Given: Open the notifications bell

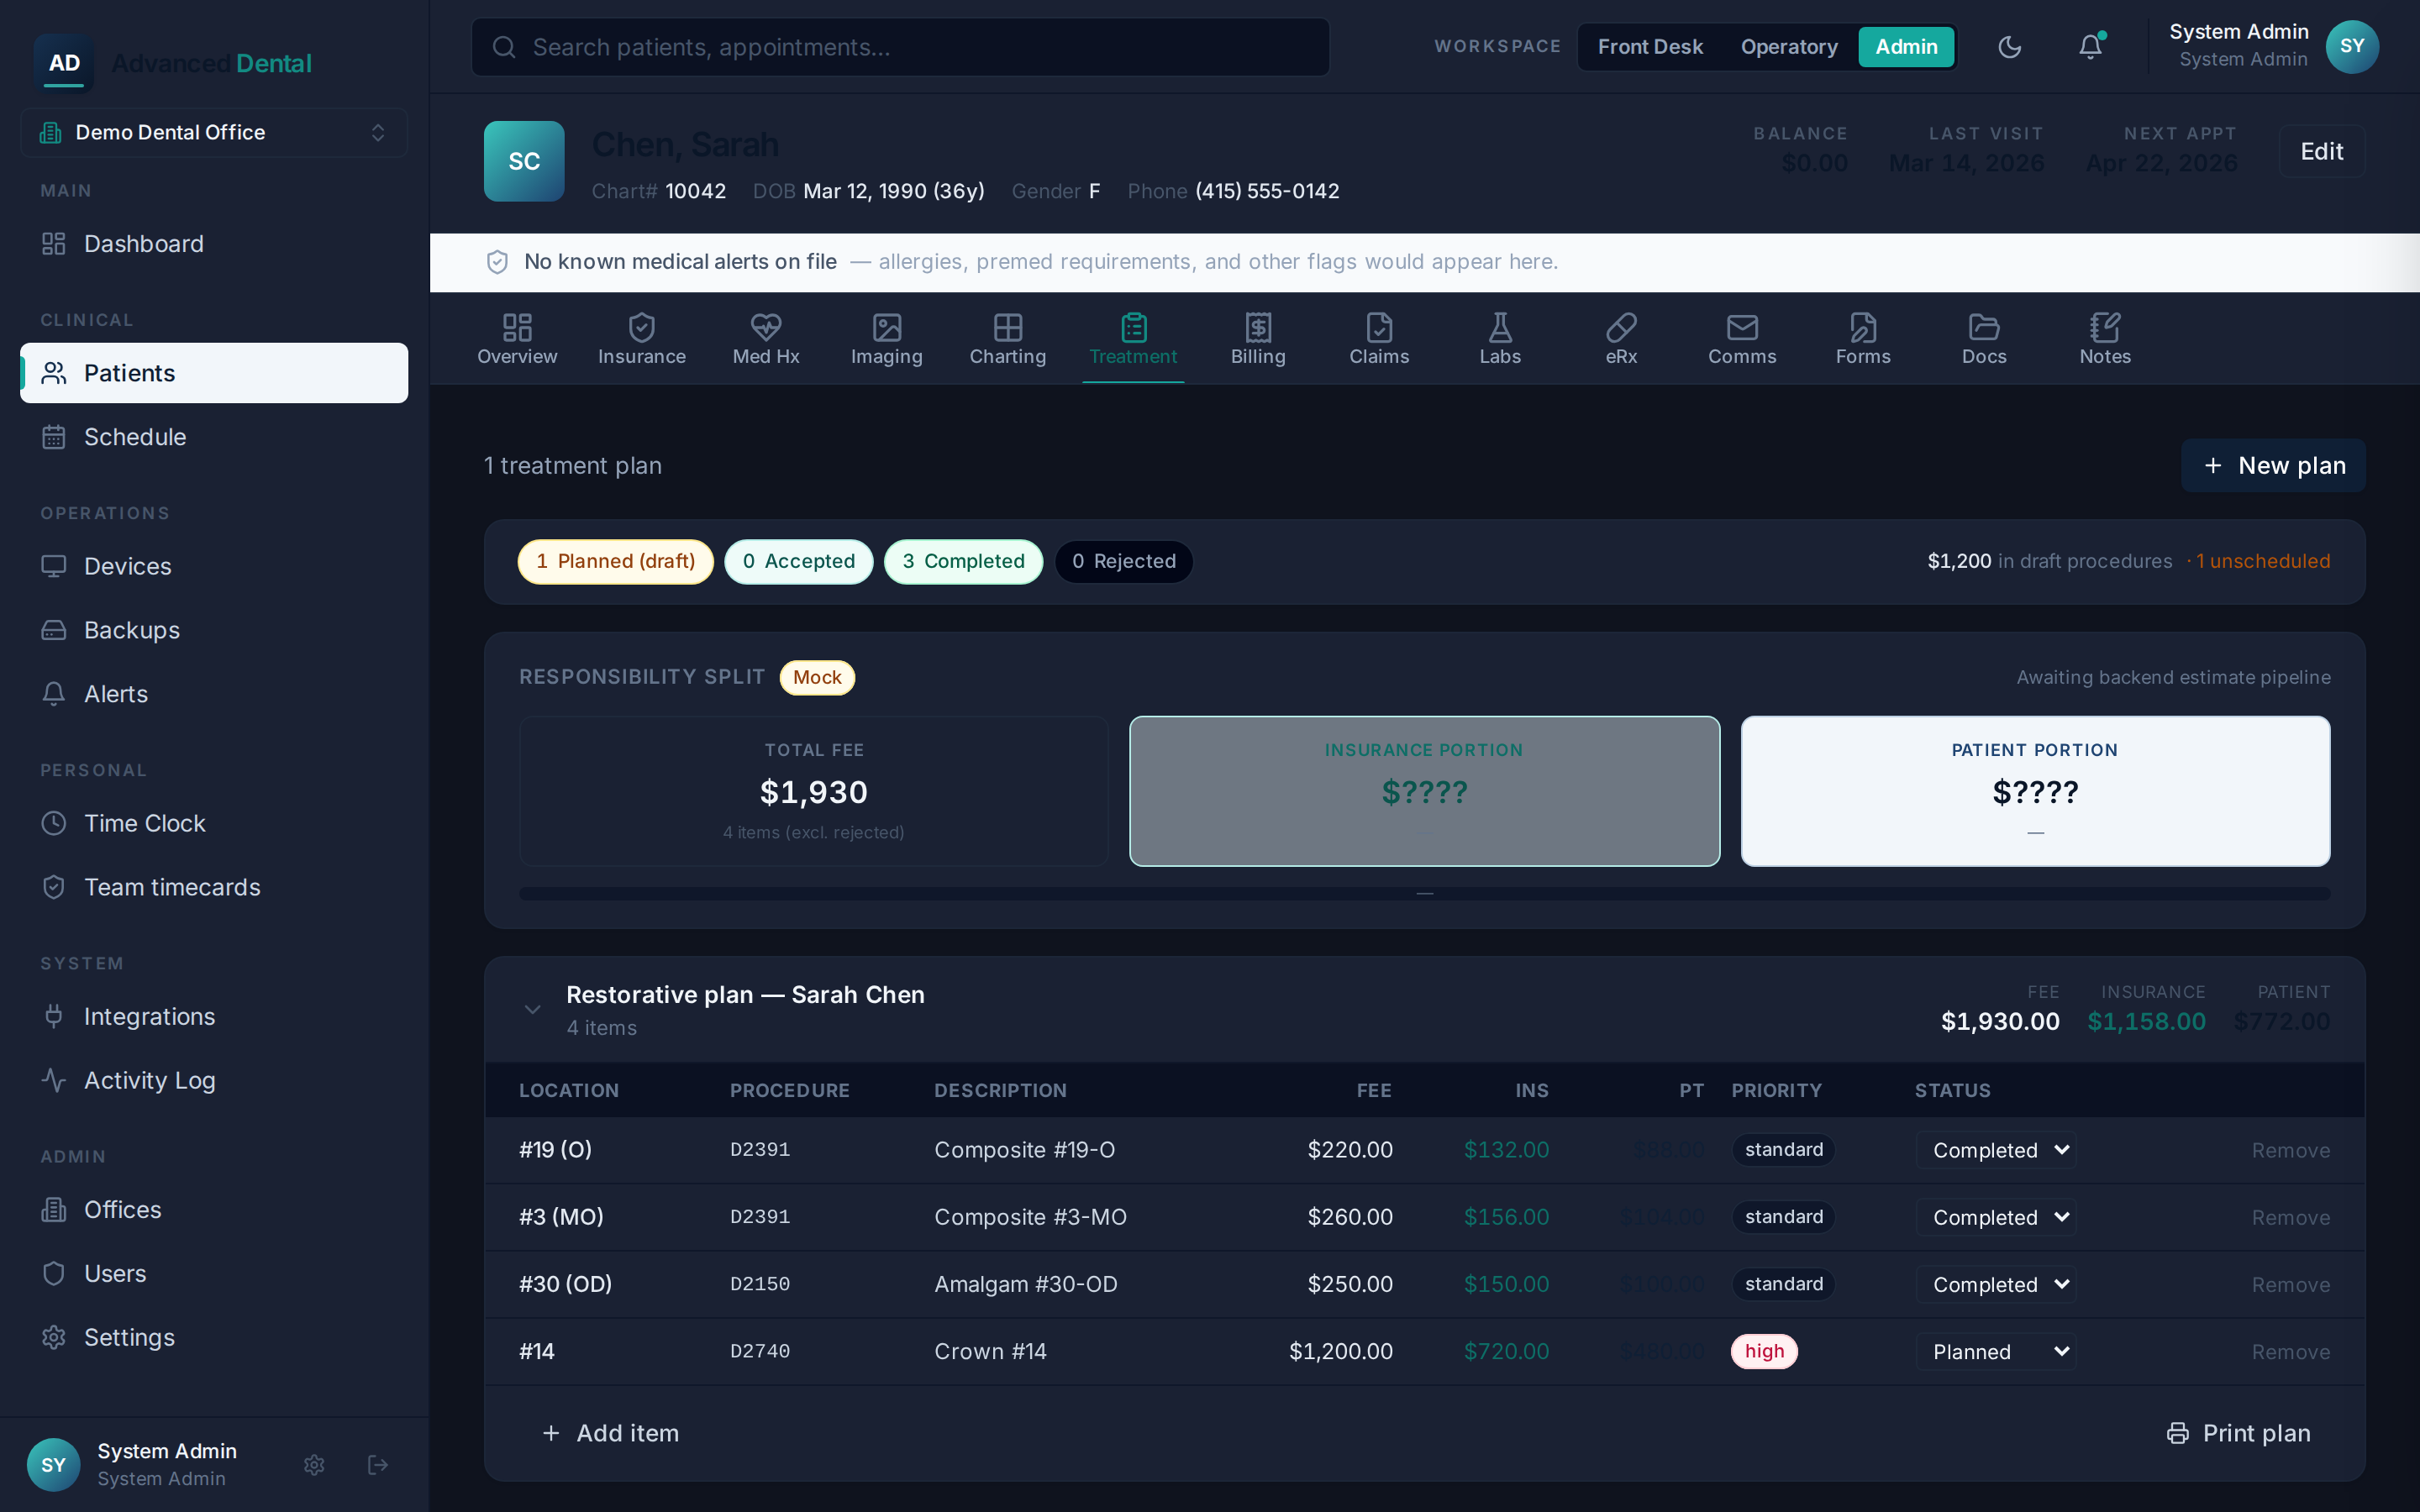Looking at the screenshot, I should 2090,47.
